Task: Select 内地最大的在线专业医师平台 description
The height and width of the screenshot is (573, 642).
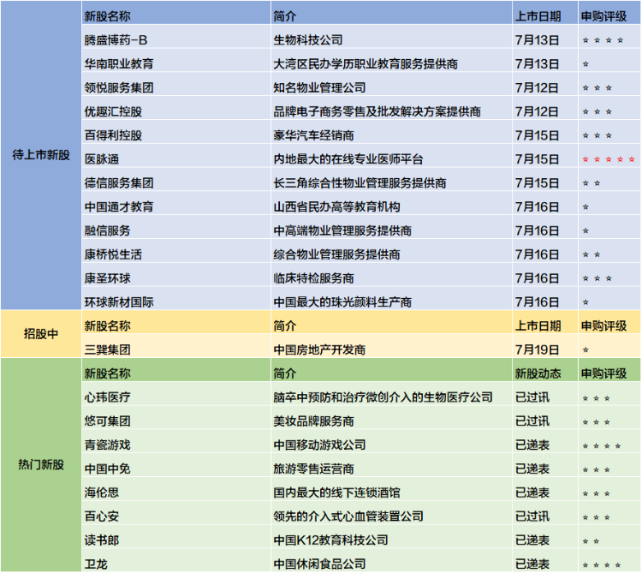Action: tap(348, 159)
